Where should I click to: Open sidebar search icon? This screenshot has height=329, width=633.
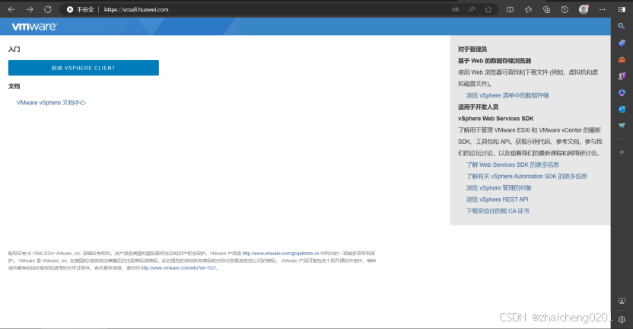[x=622, y=26]
